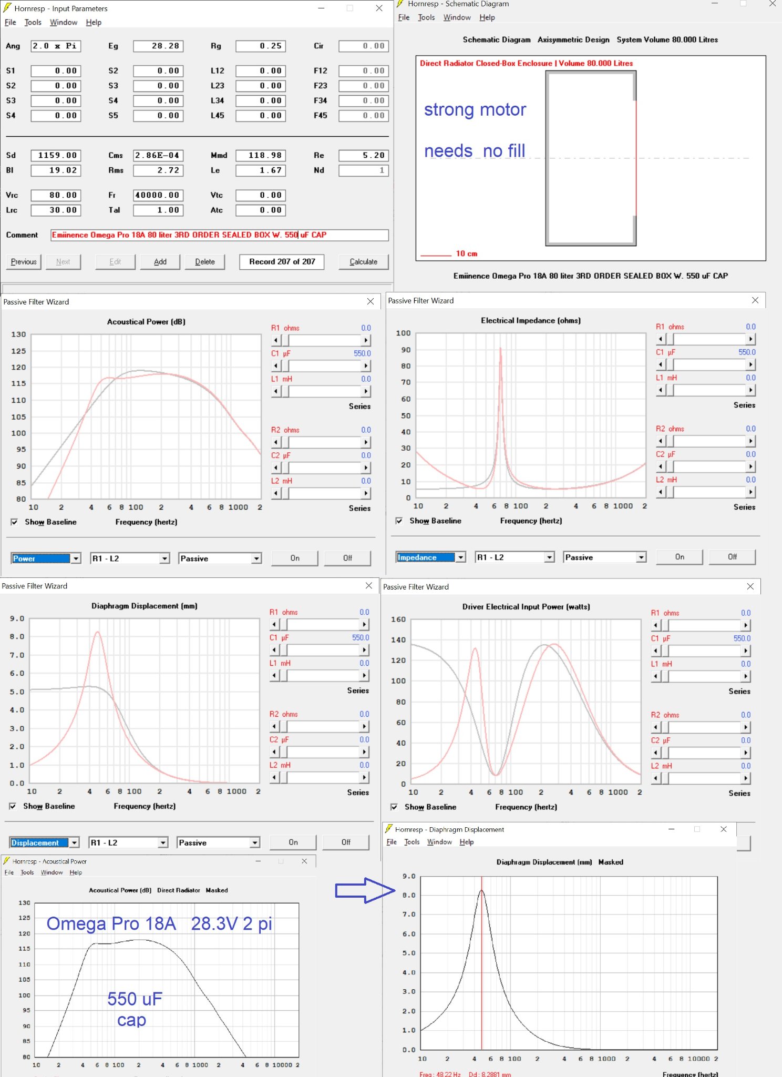Click the Add record button
The width and height of the screenshot is (782, 1077).
tap(160, 262)
